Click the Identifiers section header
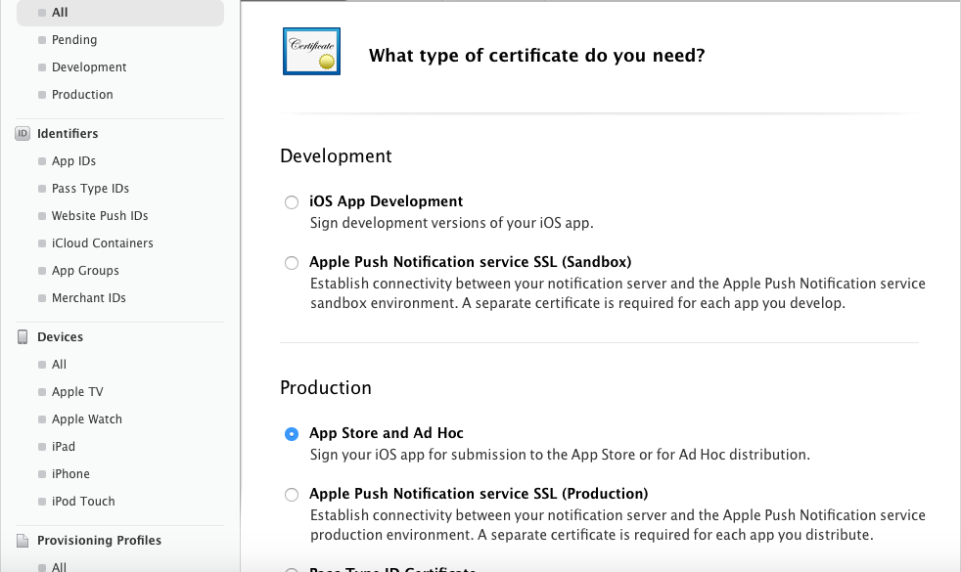Screen dimensions: 961x572 pyautogui.click(x=68, y=134)
